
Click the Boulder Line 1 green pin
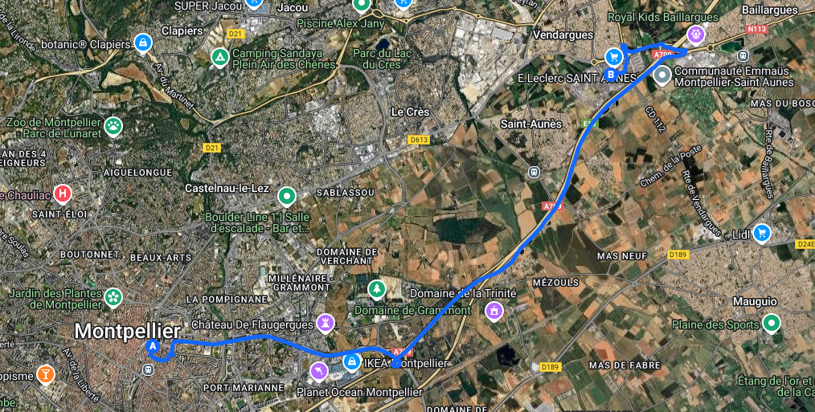pos(286,197)
